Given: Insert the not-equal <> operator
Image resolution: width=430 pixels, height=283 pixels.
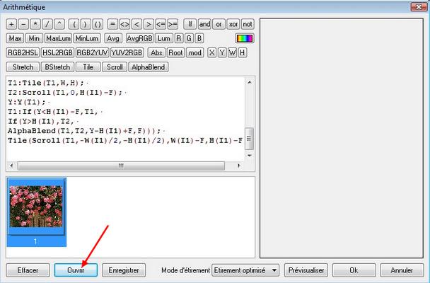Looking at the screenshot, I should (x=124, y=23).
